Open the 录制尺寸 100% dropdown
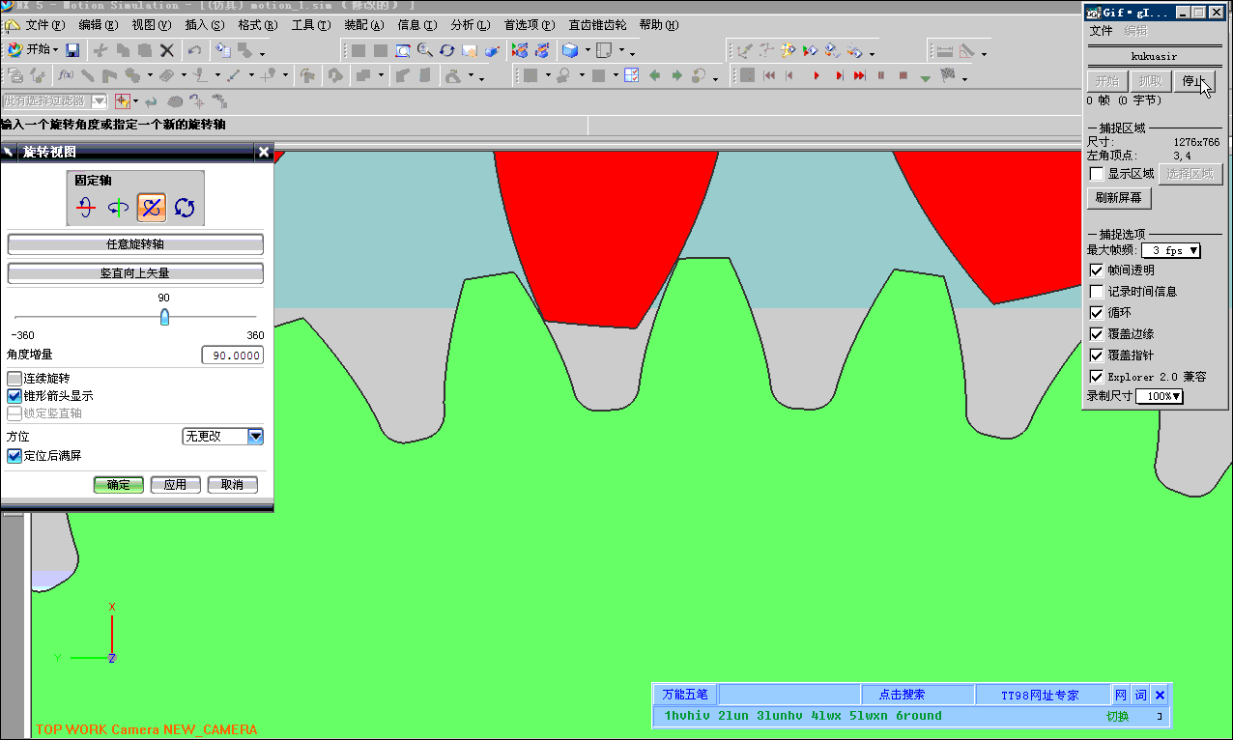 coord(1160,397)
